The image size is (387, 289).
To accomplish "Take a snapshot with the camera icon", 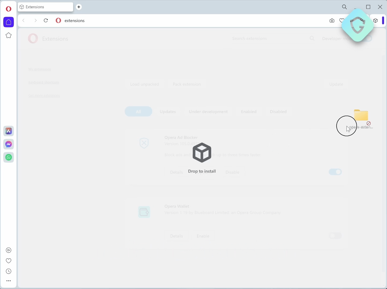I will click(x=332, y=21).
